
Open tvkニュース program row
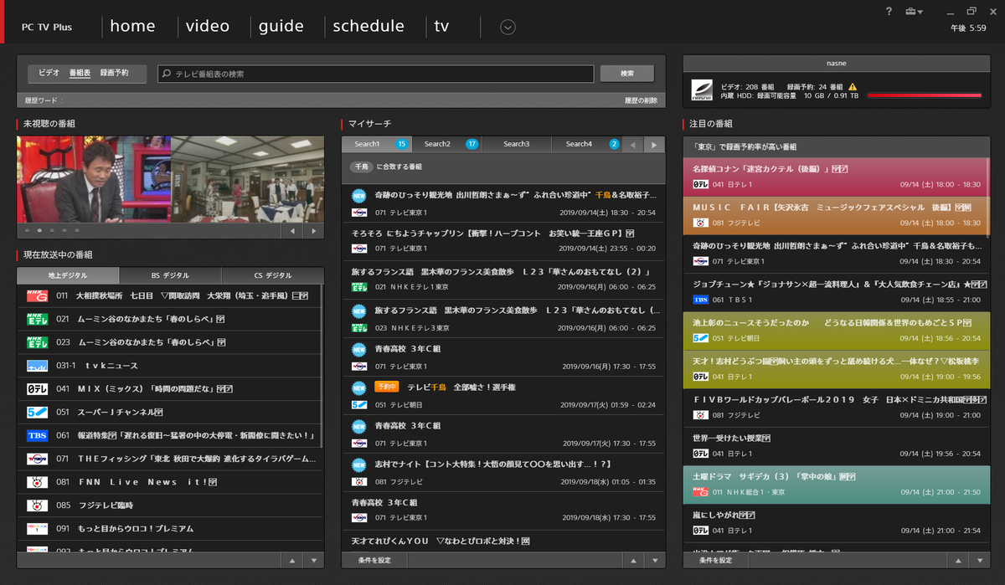[168, 366]
